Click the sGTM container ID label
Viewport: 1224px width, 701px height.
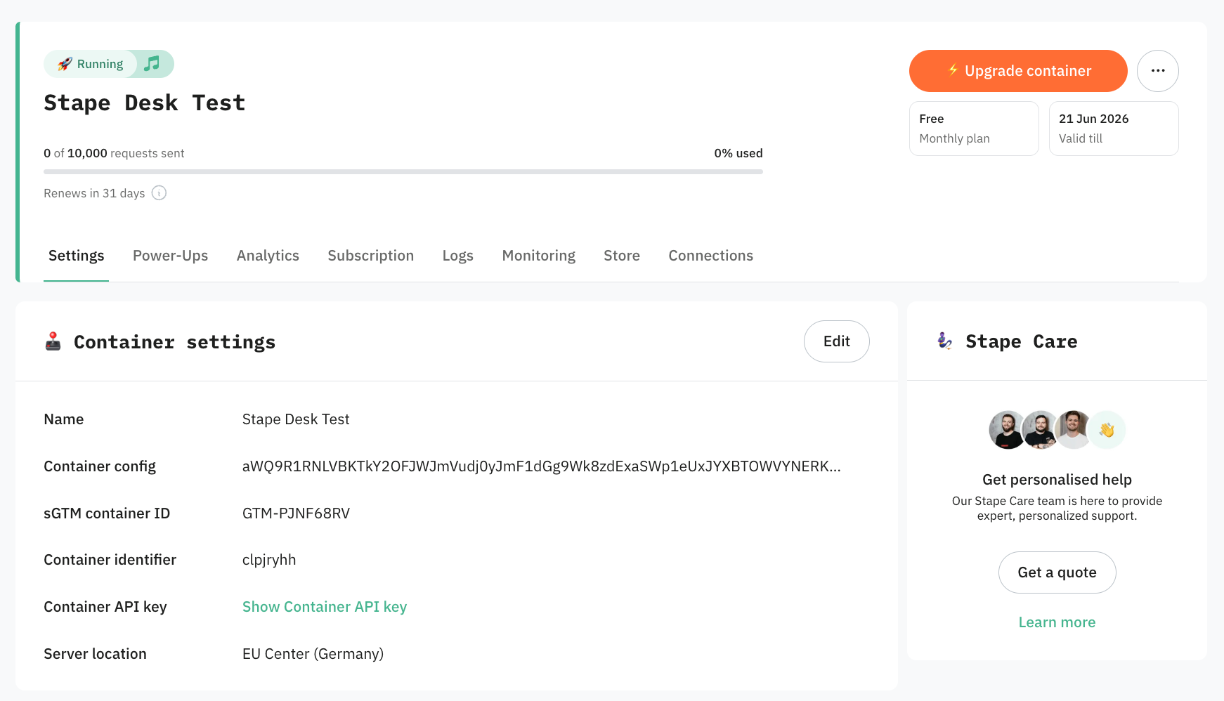pos(107,513)
